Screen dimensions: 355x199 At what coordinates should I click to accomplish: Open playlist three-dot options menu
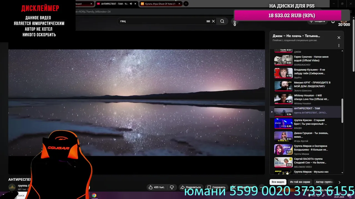point(339,46)
